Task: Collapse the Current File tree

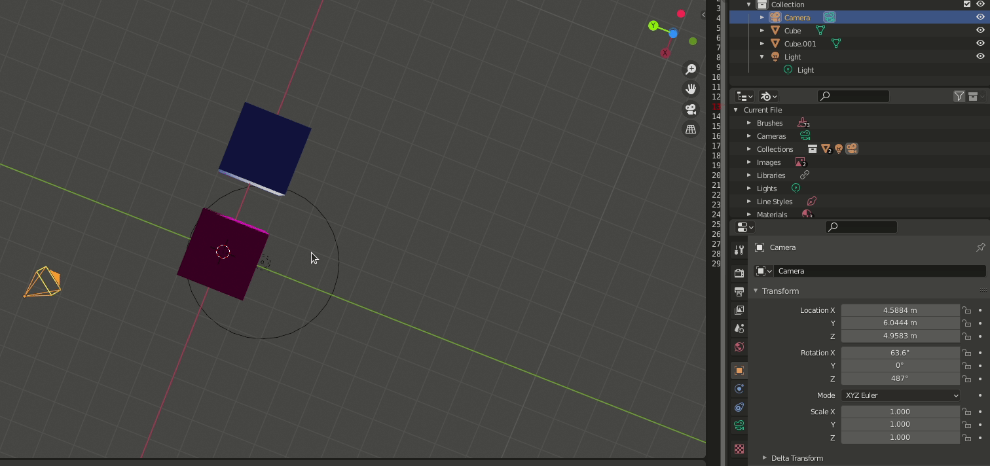Action: point(736,110)
